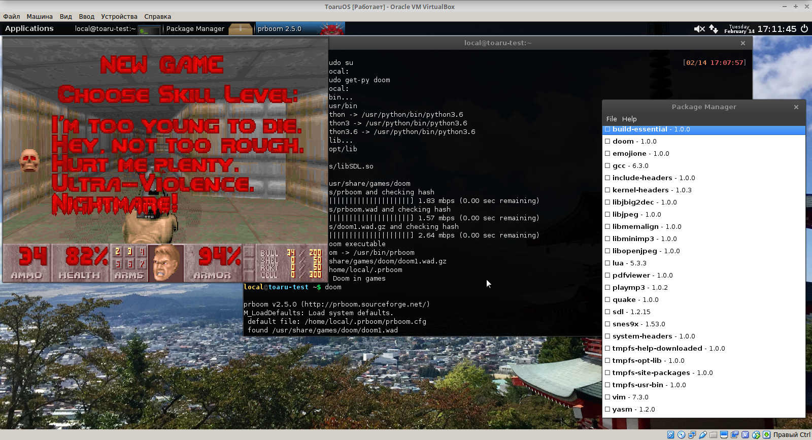Click the network up/down arrows tray icon
Screen dimensions: 812x440
click(714, 29)
